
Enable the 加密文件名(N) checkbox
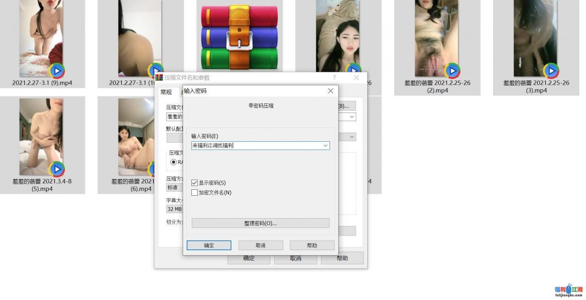point(195,193)
